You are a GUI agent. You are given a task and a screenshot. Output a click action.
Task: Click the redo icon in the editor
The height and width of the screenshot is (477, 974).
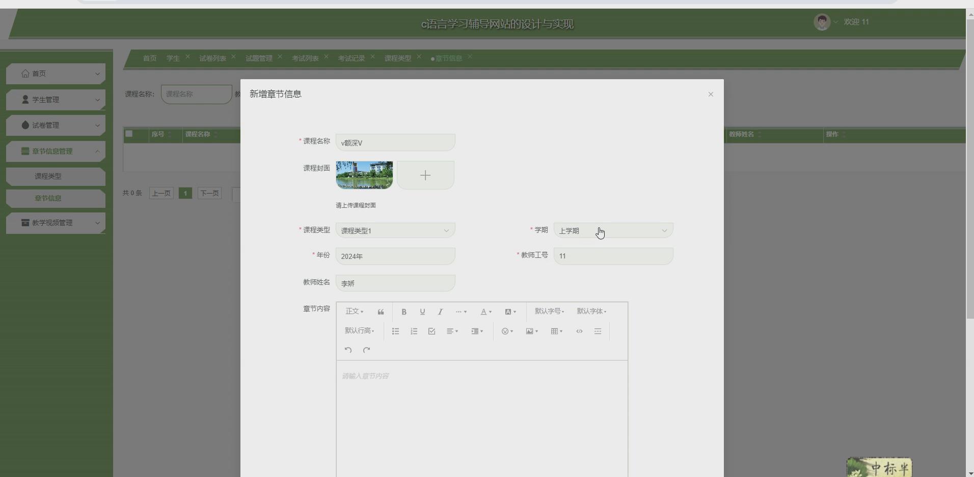coord(366,350)
